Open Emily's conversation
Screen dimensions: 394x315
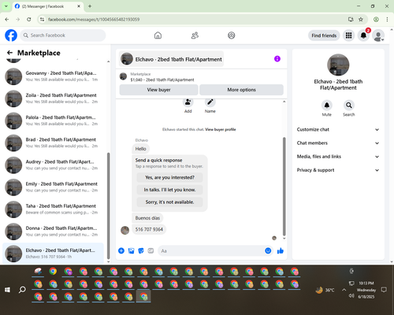pos(54,187)
